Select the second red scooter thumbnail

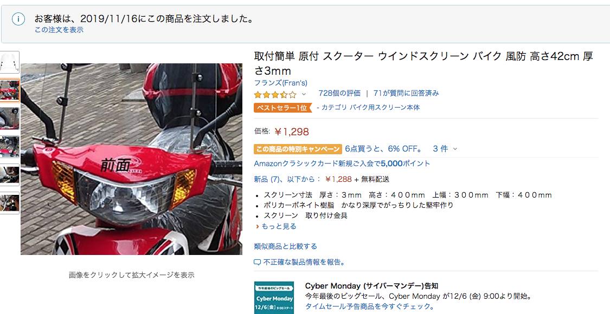9,90
